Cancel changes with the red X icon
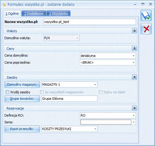Screen dimensions: 155x146 [146, 29]
